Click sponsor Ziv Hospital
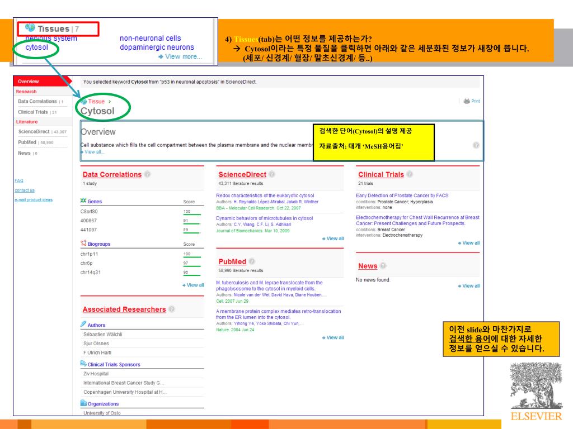Viewport: 573px width, 429px height. 96,374
